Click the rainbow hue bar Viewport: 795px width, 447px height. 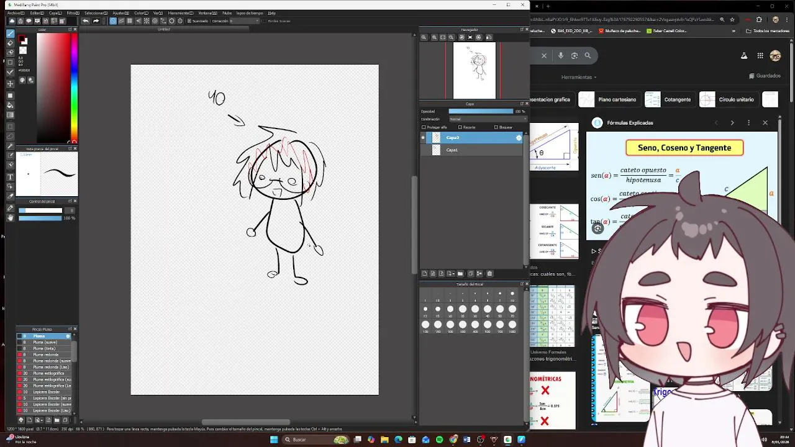[74, 87]
